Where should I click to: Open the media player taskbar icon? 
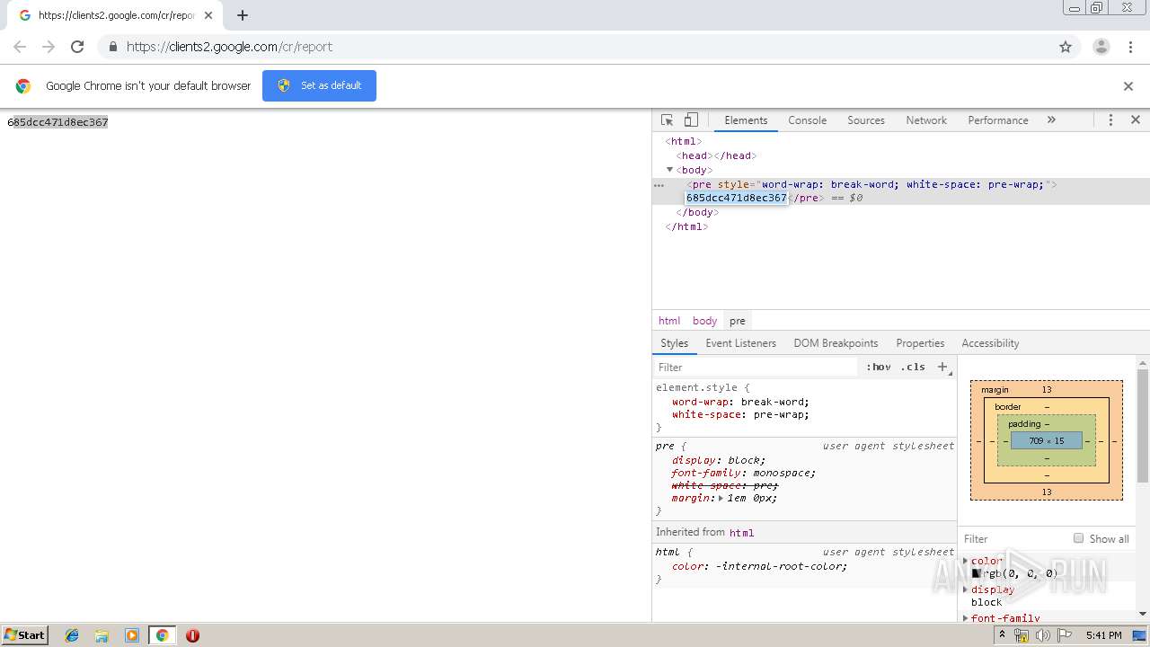click(x=132, y=635)
